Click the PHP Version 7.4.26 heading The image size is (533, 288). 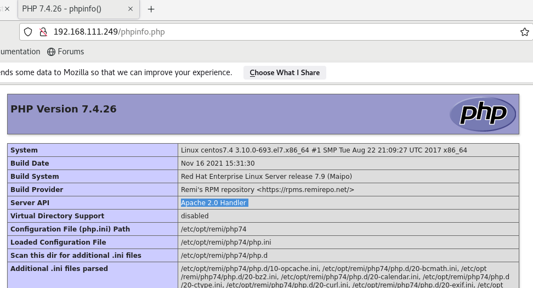[64, 109]
